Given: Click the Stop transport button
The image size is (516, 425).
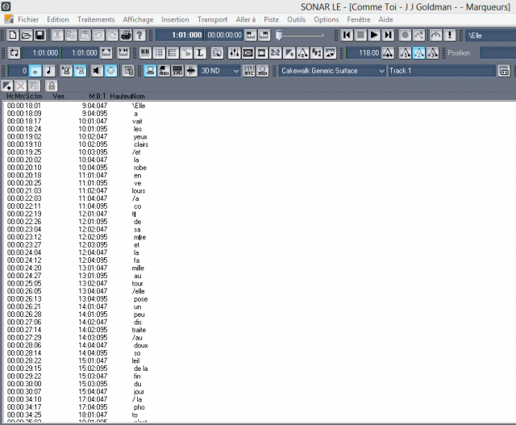Looking at the screenshot, I should (360, 35).
